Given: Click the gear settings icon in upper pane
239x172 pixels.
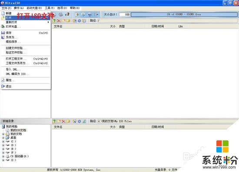Looking at the screenshot, I should pos(79,21).
